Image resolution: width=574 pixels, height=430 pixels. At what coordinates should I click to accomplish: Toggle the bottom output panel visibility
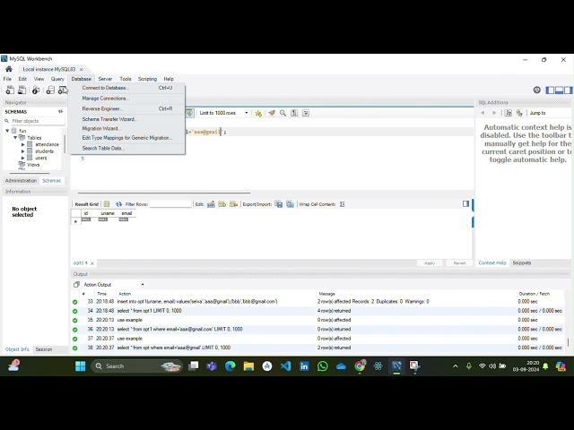[x=559, y=90]
